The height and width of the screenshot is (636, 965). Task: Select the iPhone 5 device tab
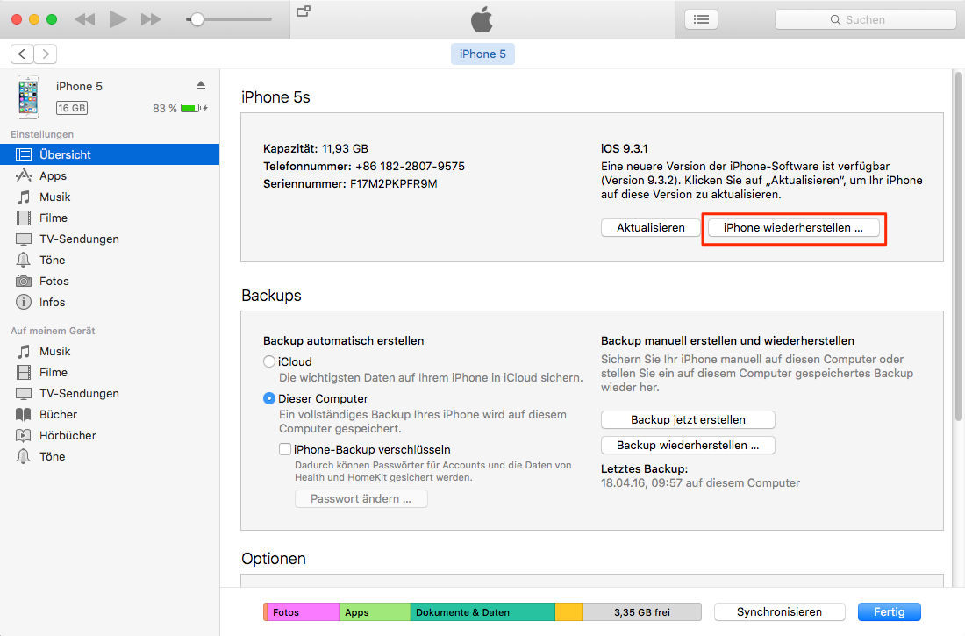point(482,54)
